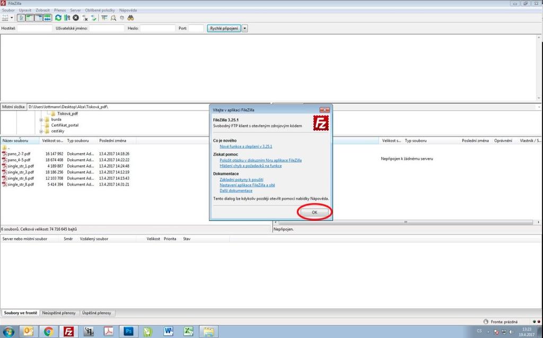This screenshot has height=338, width=543.
Task: Click the Disconnect from server icon
Action: click(85, 18)
